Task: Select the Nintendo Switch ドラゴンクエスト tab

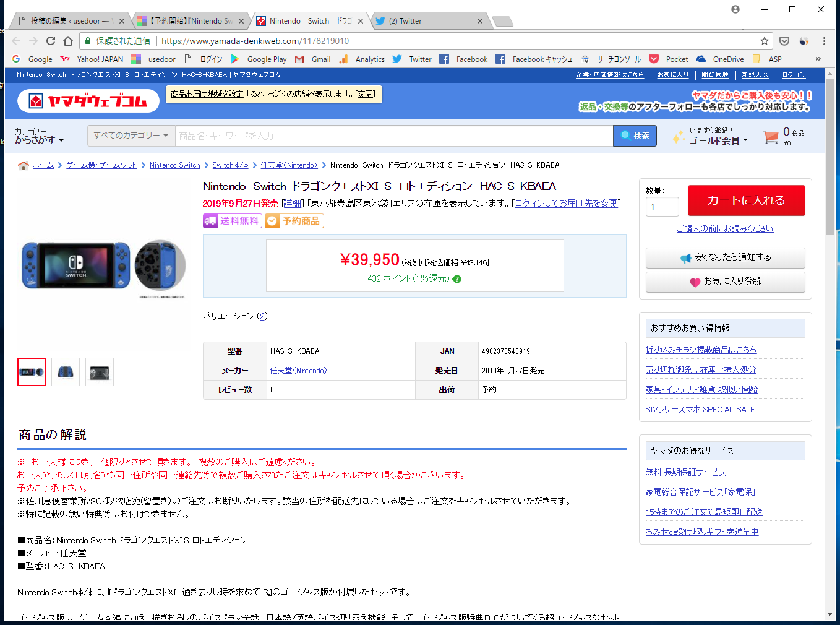Action: 310,21
